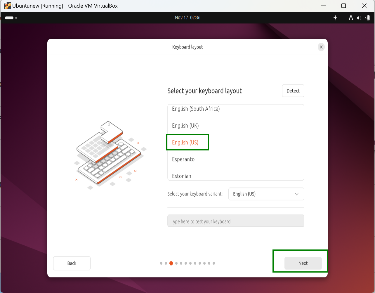
Task: Click the Detect keyboard button
Action: (x=293, y=91)
